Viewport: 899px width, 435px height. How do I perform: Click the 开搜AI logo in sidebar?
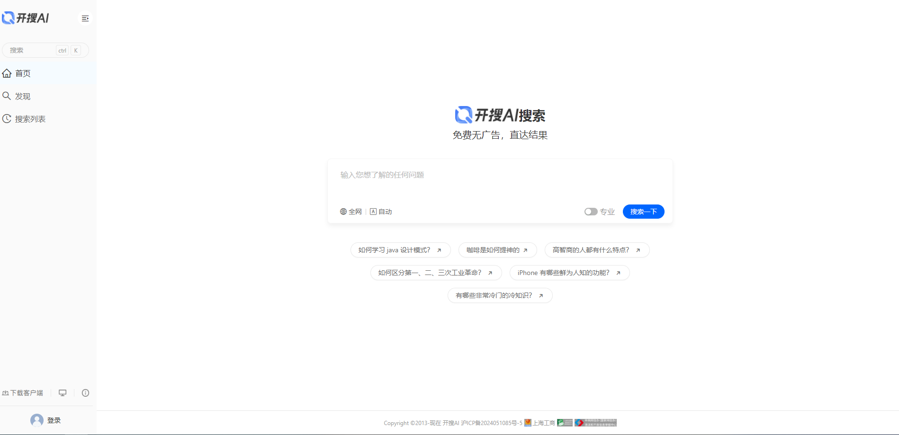tap(26, 18)
